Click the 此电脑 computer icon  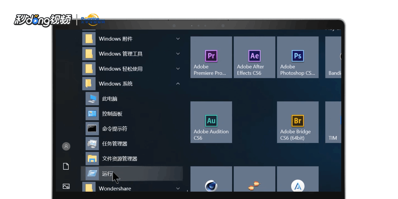coord(92,99)
